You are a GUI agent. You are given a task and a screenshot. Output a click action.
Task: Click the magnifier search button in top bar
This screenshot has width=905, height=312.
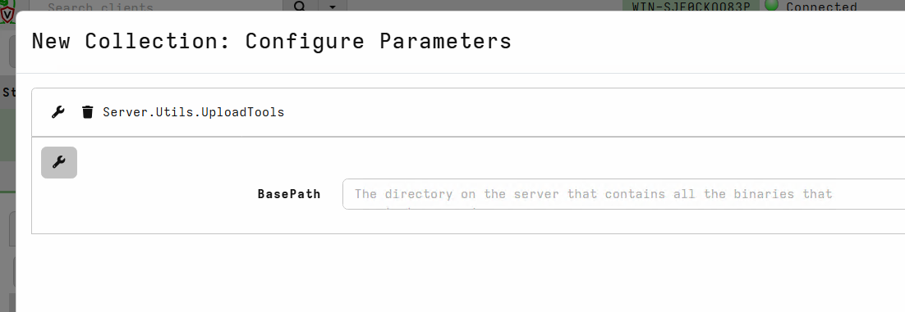point(300,6)
